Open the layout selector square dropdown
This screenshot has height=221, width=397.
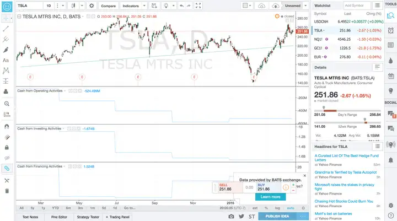246,6
